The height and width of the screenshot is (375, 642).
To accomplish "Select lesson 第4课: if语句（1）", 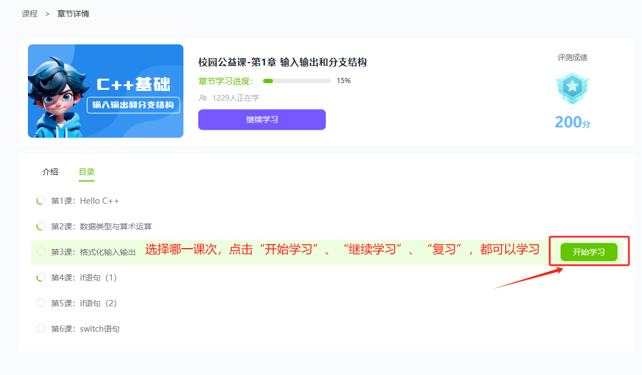I will click(84, 278).
